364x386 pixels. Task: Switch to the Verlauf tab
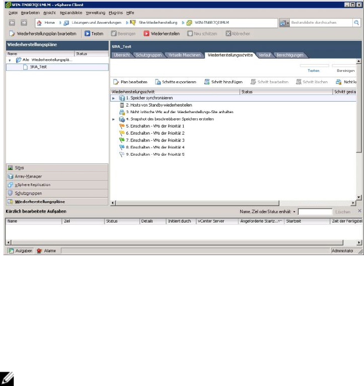pos(264,55)
